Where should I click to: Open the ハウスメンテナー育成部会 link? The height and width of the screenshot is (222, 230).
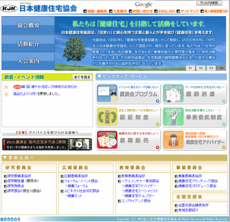[140, 181]
